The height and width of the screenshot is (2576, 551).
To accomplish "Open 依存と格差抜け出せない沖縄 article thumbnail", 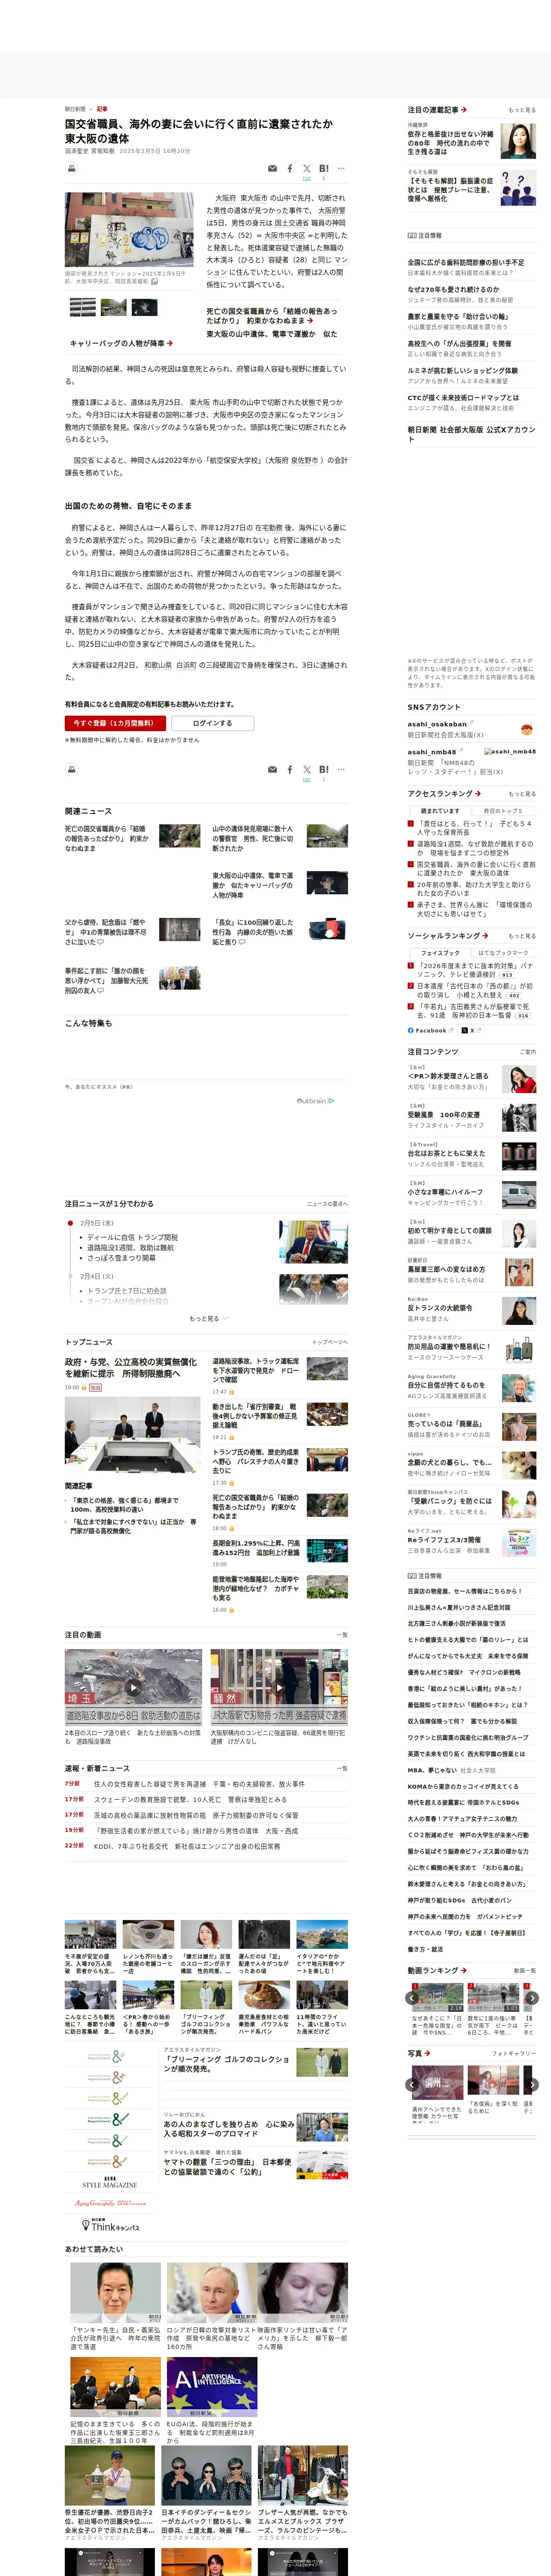I will (518, 141).
